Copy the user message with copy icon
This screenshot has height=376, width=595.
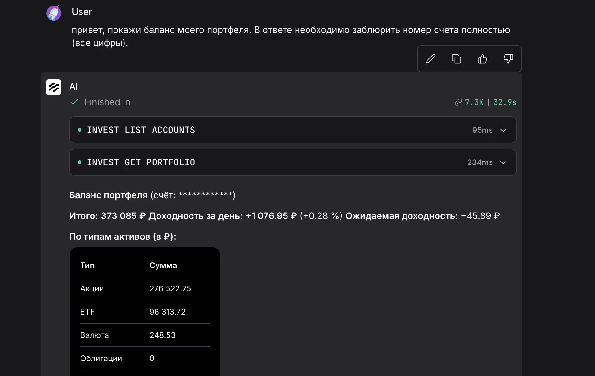point(456,59)
